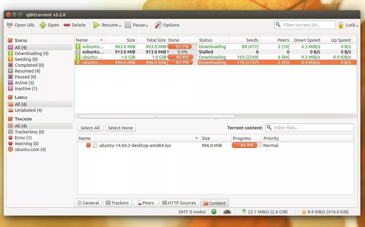Screen dimensions: 365x227
Task: Click the DHT: 0 nodes status text
Action: (192, 212)
